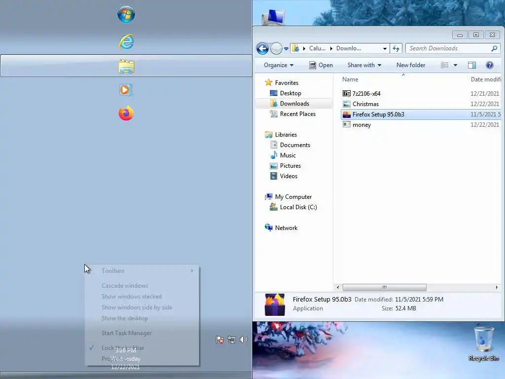Select the Libraries node

286,135
